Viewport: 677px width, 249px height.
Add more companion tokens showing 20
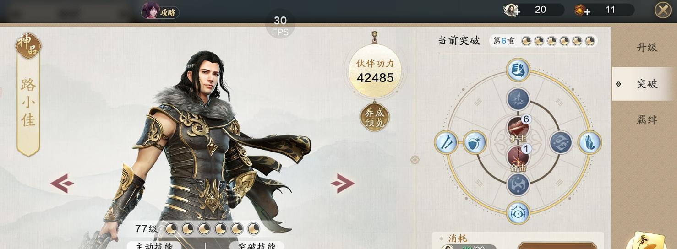coord(512,10)
